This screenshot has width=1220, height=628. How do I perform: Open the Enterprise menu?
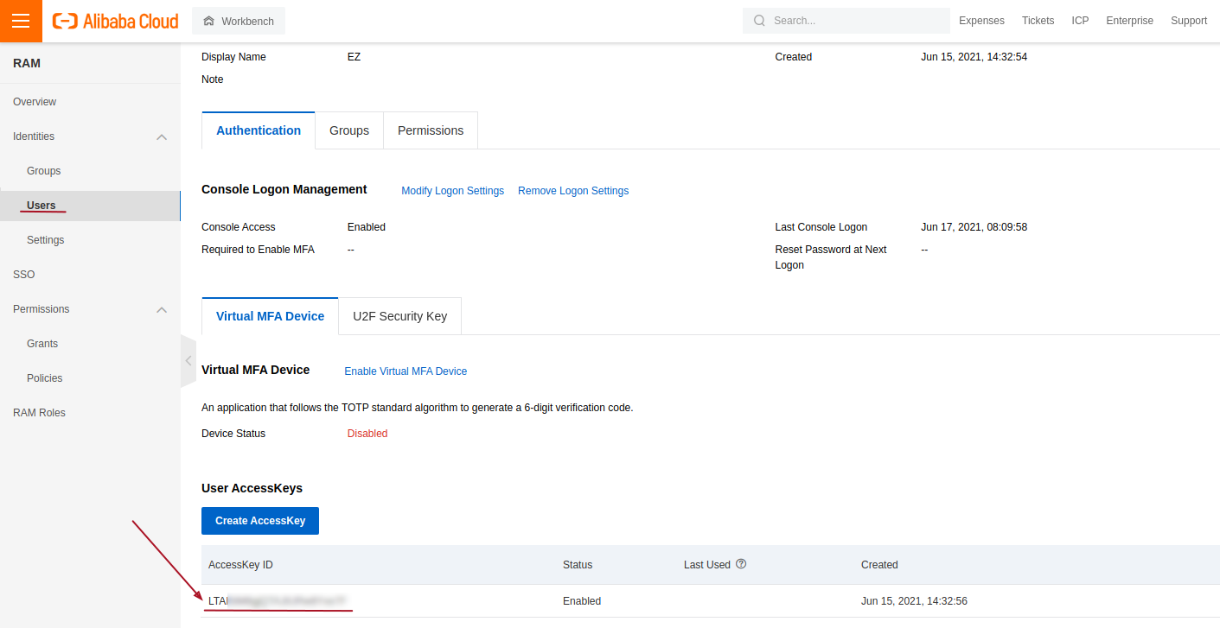1129,21
